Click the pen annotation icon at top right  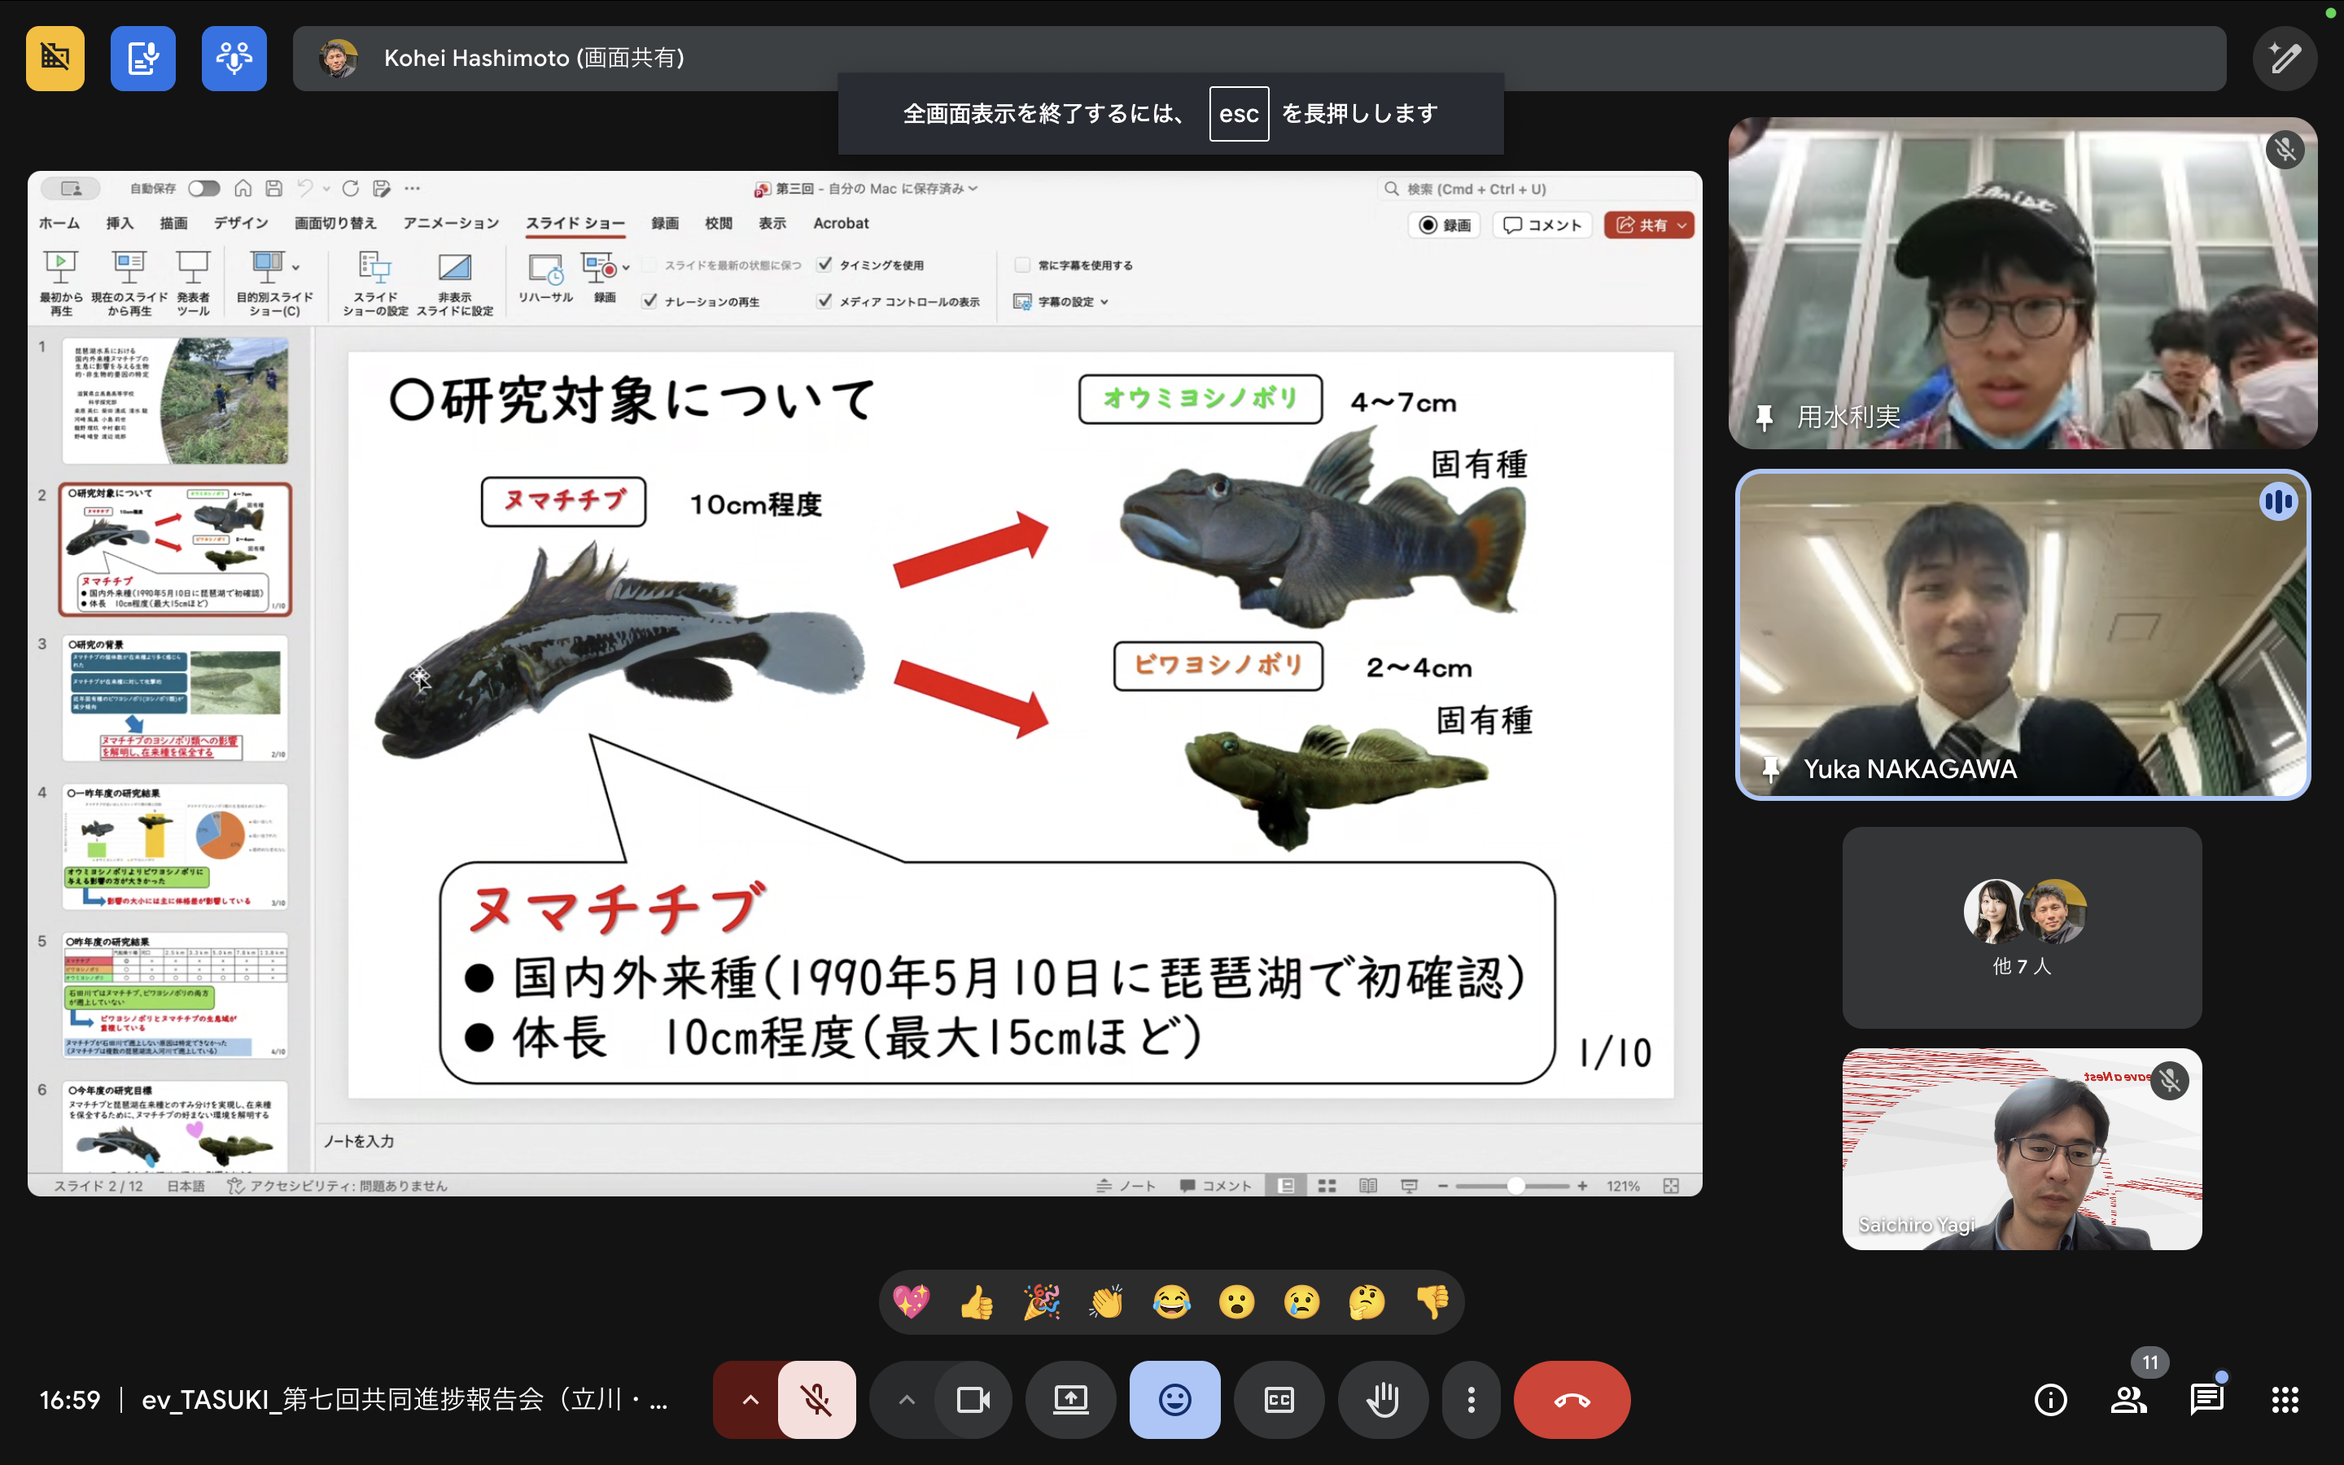tap(2284, 58)
